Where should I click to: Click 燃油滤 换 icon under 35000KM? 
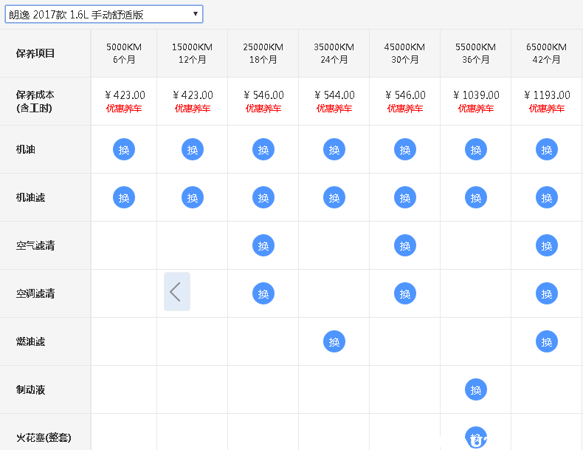pos(334,341)
